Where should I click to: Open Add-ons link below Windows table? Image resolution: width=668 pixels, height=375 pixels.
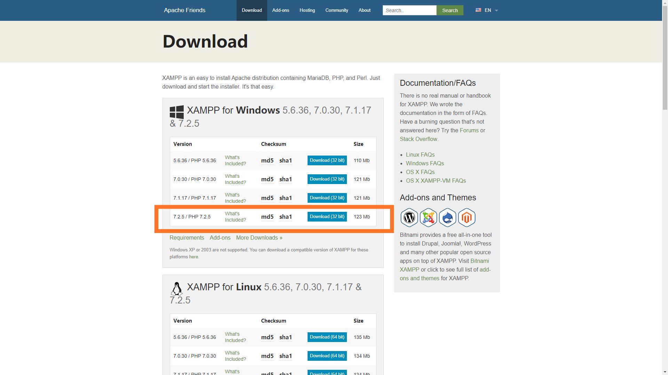tap(220, 238)
